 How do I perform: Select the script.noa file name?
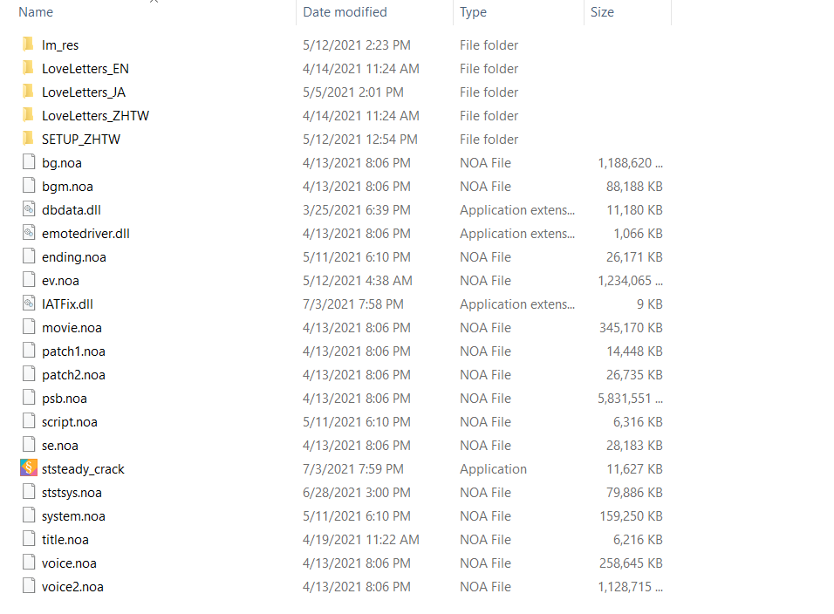70,422
